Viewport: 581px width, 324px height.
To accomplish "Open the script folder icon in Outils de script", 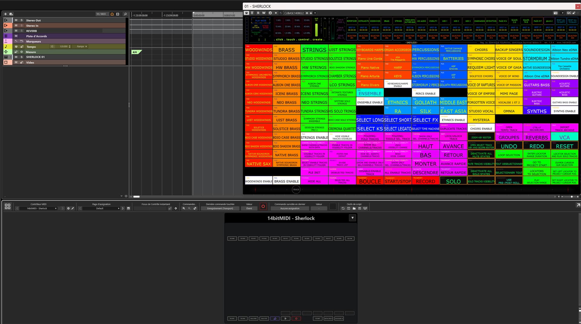I will [354, 208].
